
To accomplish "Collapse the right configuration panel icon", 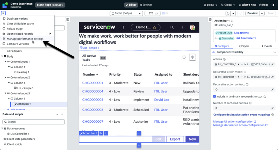I will pyautogui.click(x=210, y=19).
